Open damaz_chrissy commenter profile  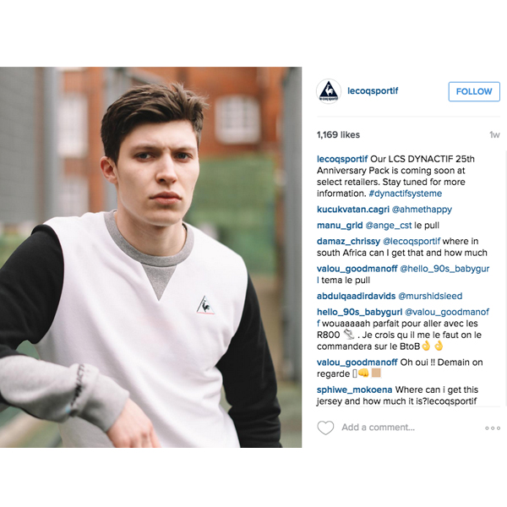click(x=348, y=242)
